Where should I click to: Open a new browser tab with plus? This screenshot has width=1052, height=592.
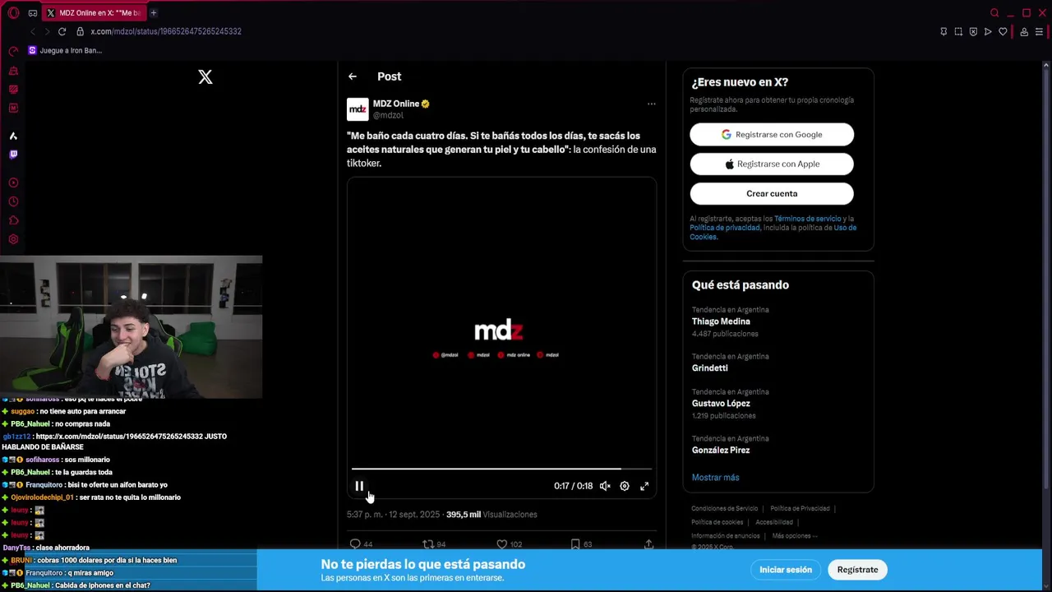tap(153, 12)
